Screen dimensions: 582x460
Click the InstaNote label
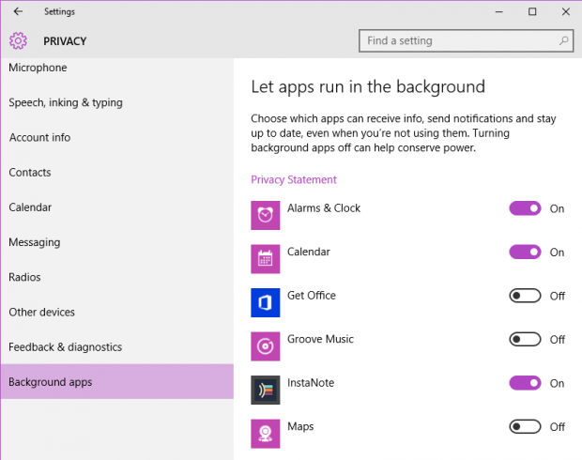311,383
